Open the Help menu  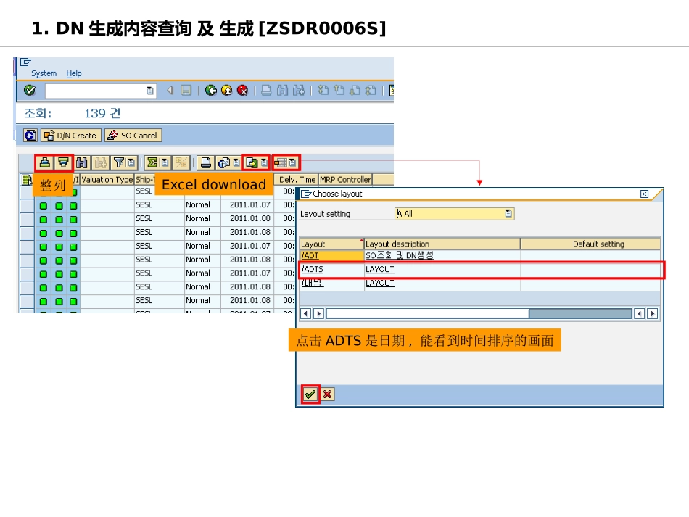[74, 73]
